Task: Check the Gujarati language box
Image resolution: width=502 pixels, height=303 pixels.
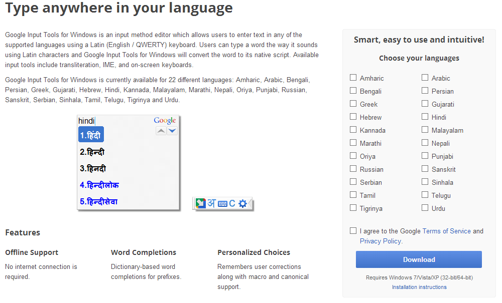Action: 425,104
